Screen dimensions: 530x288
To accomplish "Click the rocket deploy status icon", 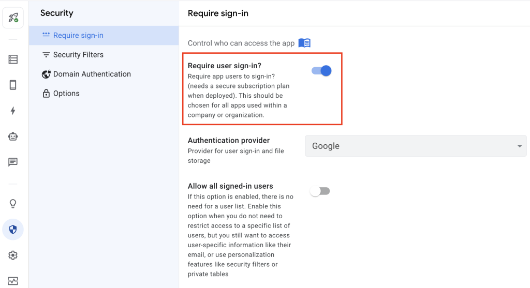I will point(13,18).
